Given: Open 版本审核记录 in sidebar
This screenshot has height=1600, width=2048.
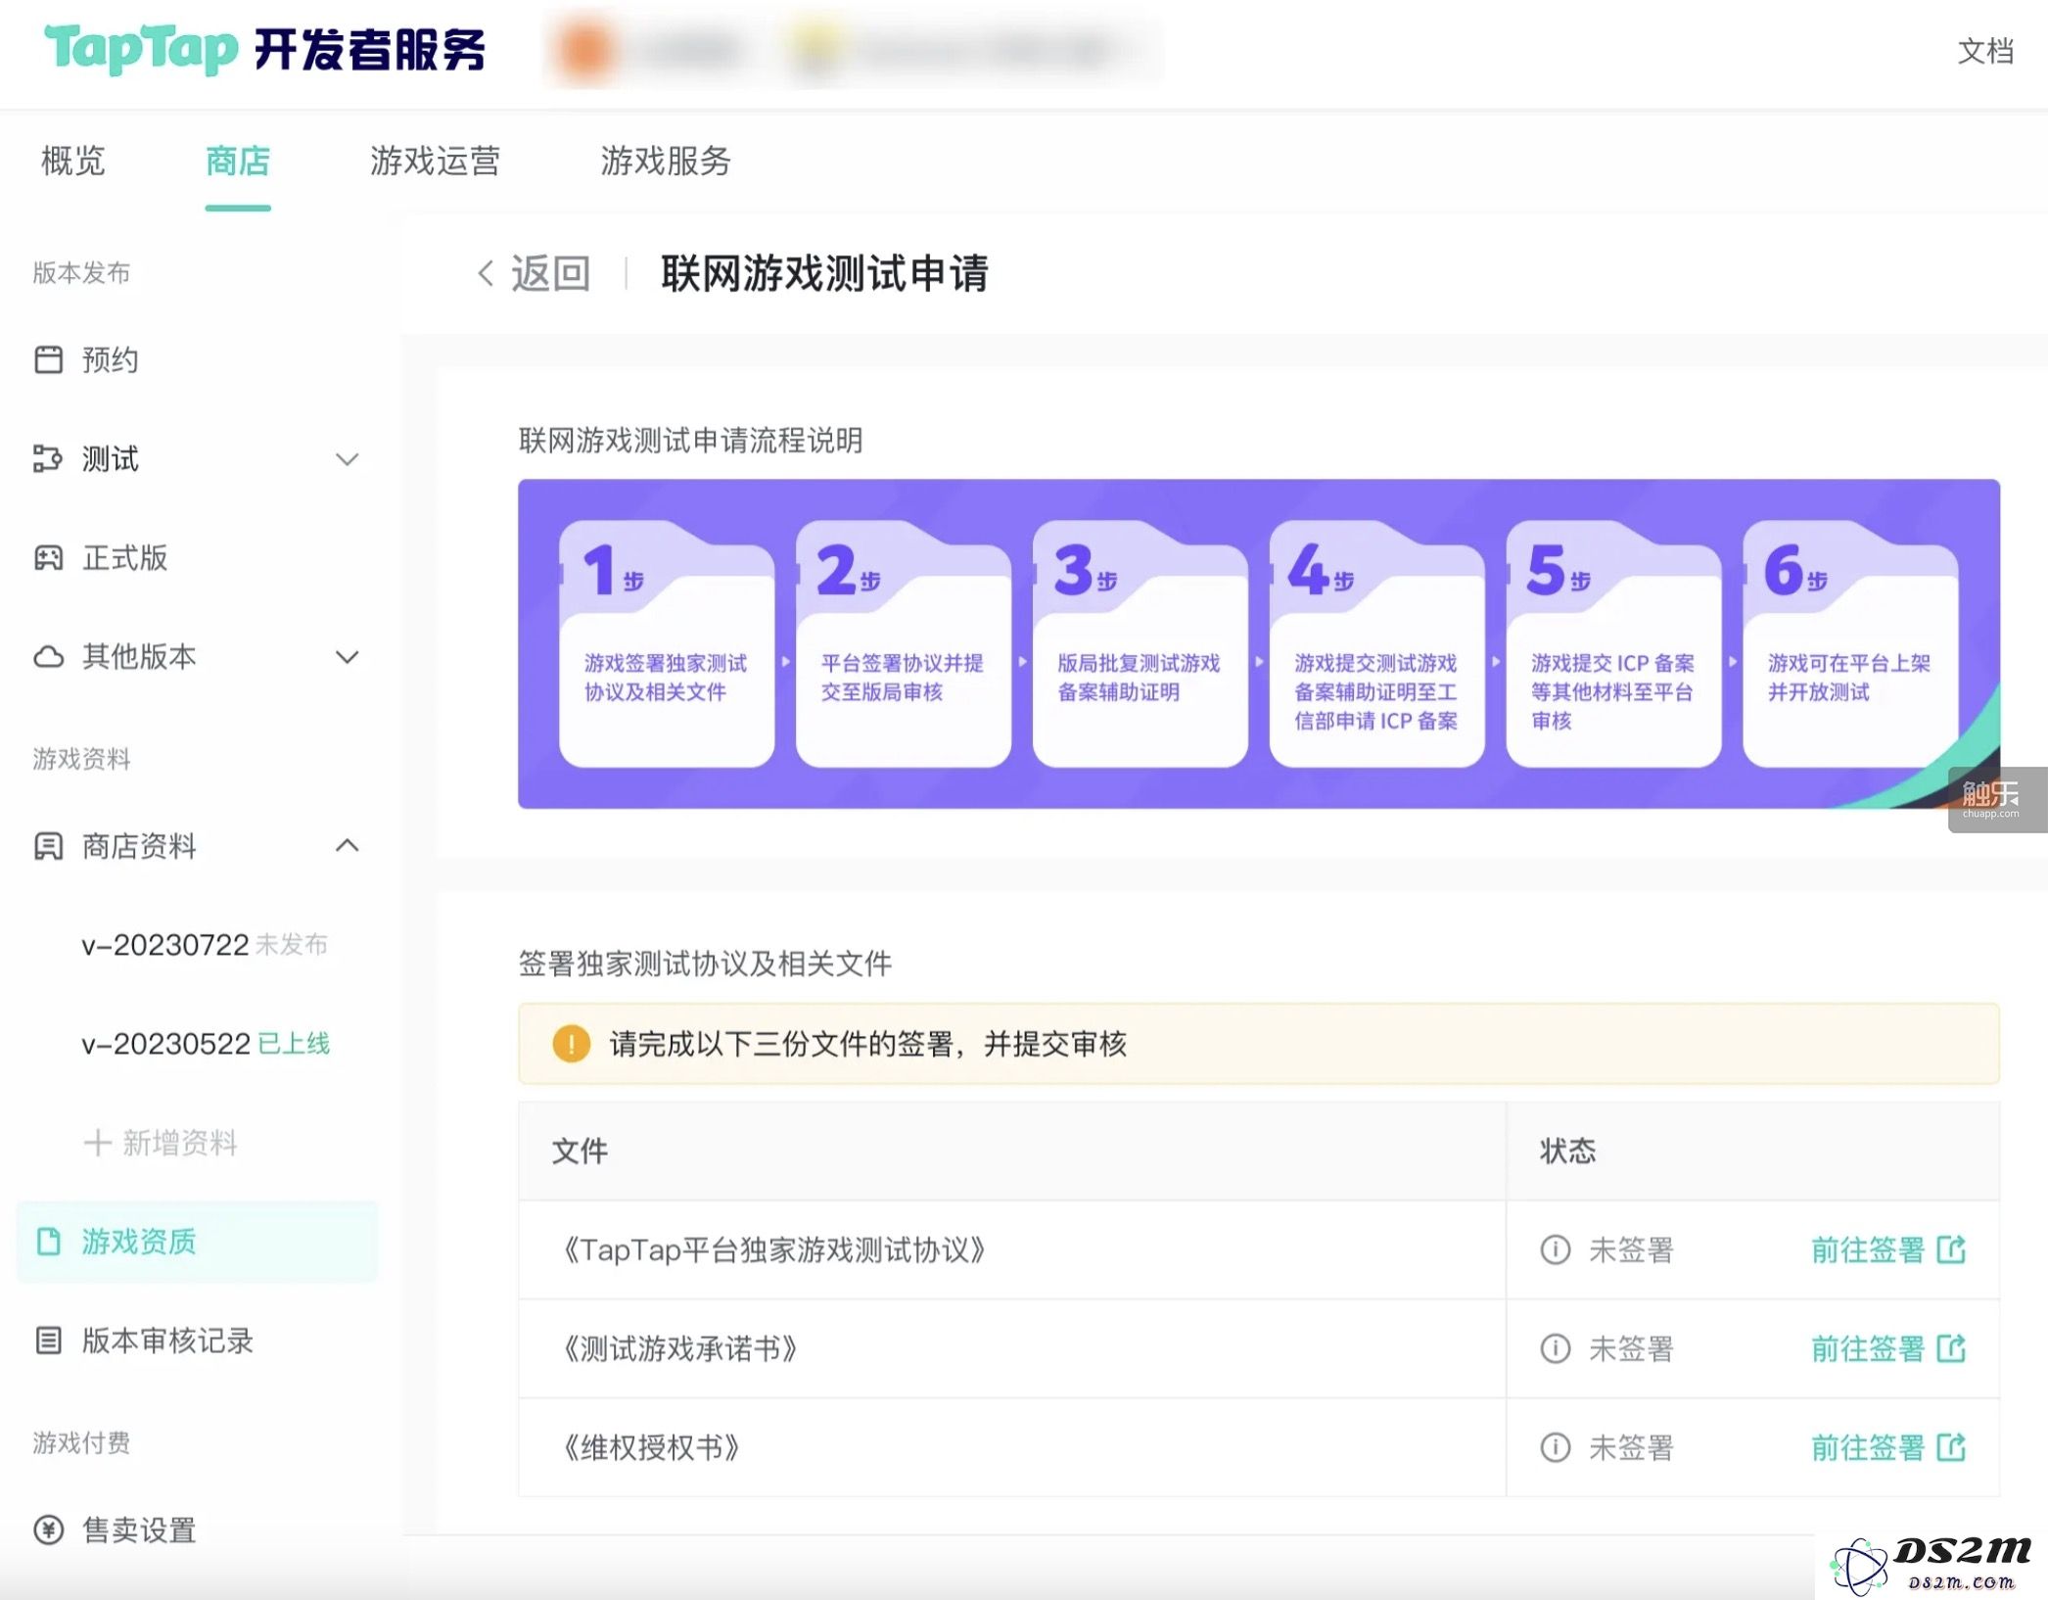Looking at the screenshot, I should point(167,1340).
